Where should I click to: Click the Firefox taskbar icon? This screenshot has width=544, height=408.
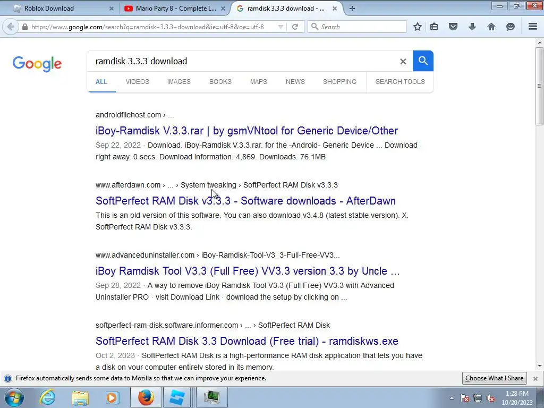pyautogui.click(x=146, y=397)
